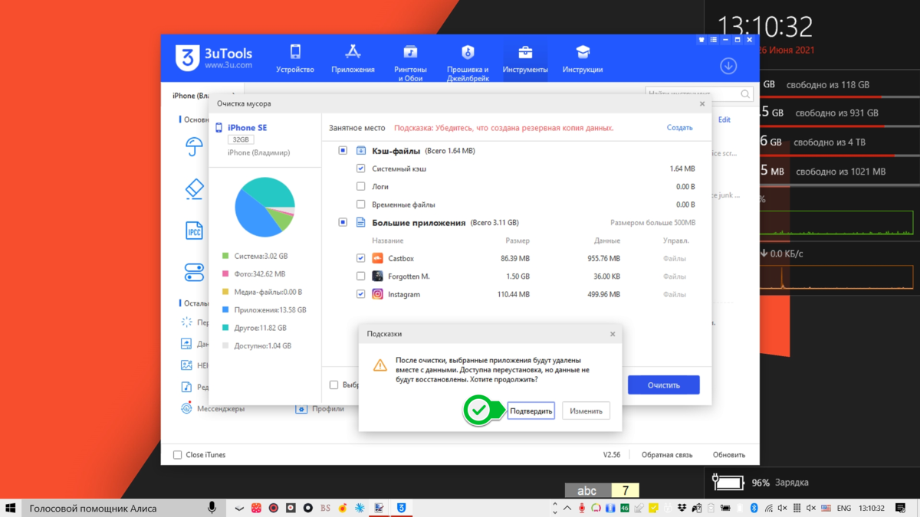The image size is (920, 517).
Task: Enable the Close iTunes checkbox
Action: (x=177, y=455)
